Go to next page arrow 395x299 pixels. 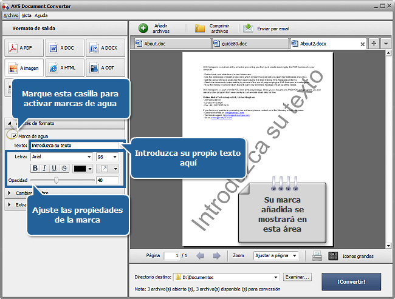(x=216, y=256)
